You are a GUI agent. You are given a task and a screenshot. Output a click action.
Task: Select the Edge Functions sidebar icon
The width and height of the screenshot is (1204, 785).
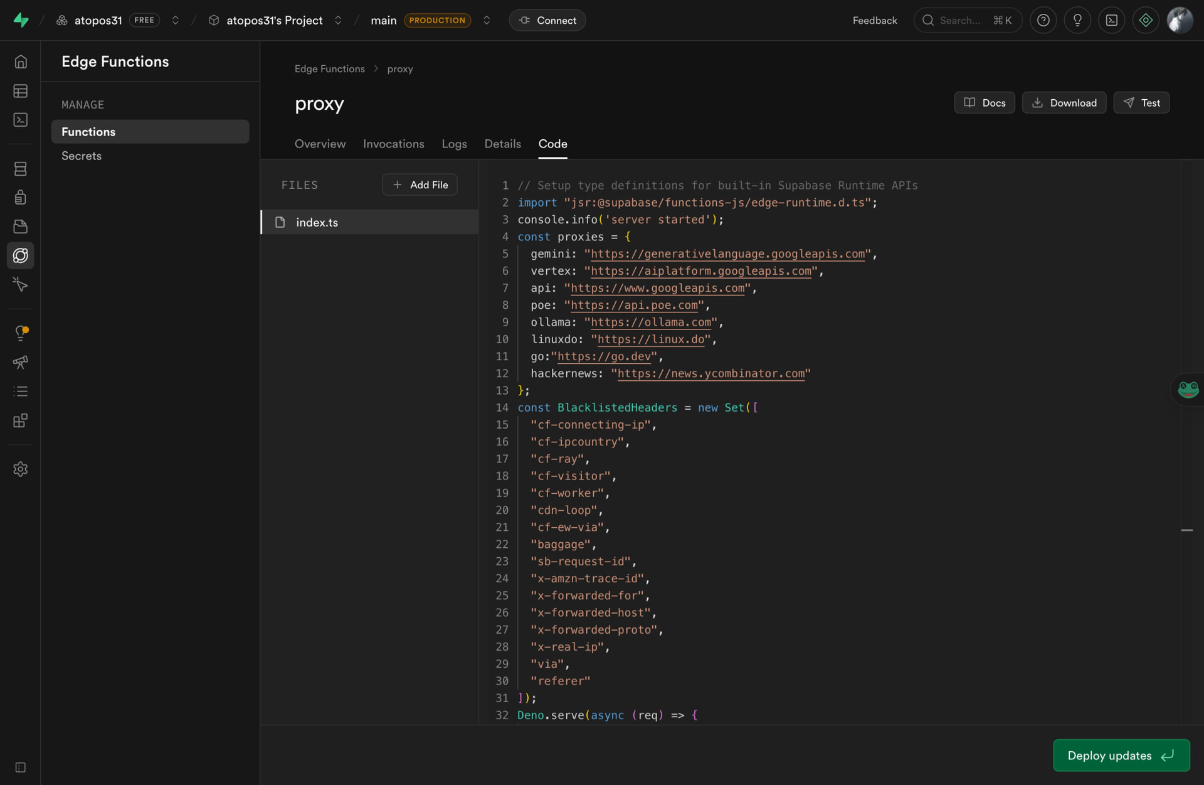[21, 255]
